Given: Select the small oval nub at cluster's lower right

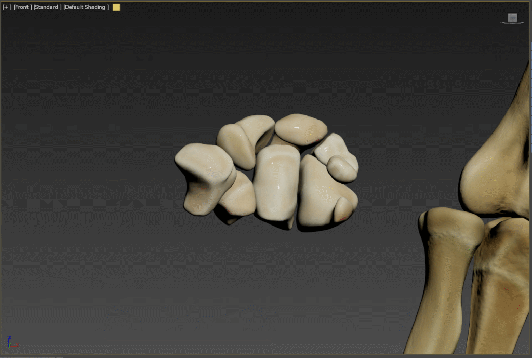Looking at the screenshot, I should click(343, 209).
